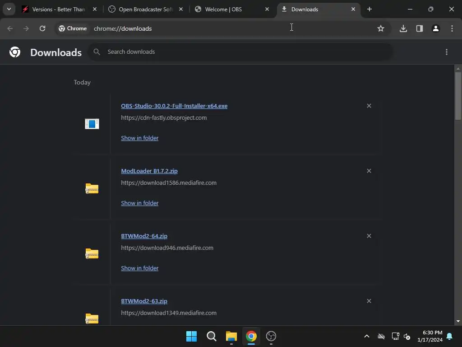Screen dimensions: 462x347
Task: Click the https://download946.mediafire.com source URL
Action: point(167,248)
